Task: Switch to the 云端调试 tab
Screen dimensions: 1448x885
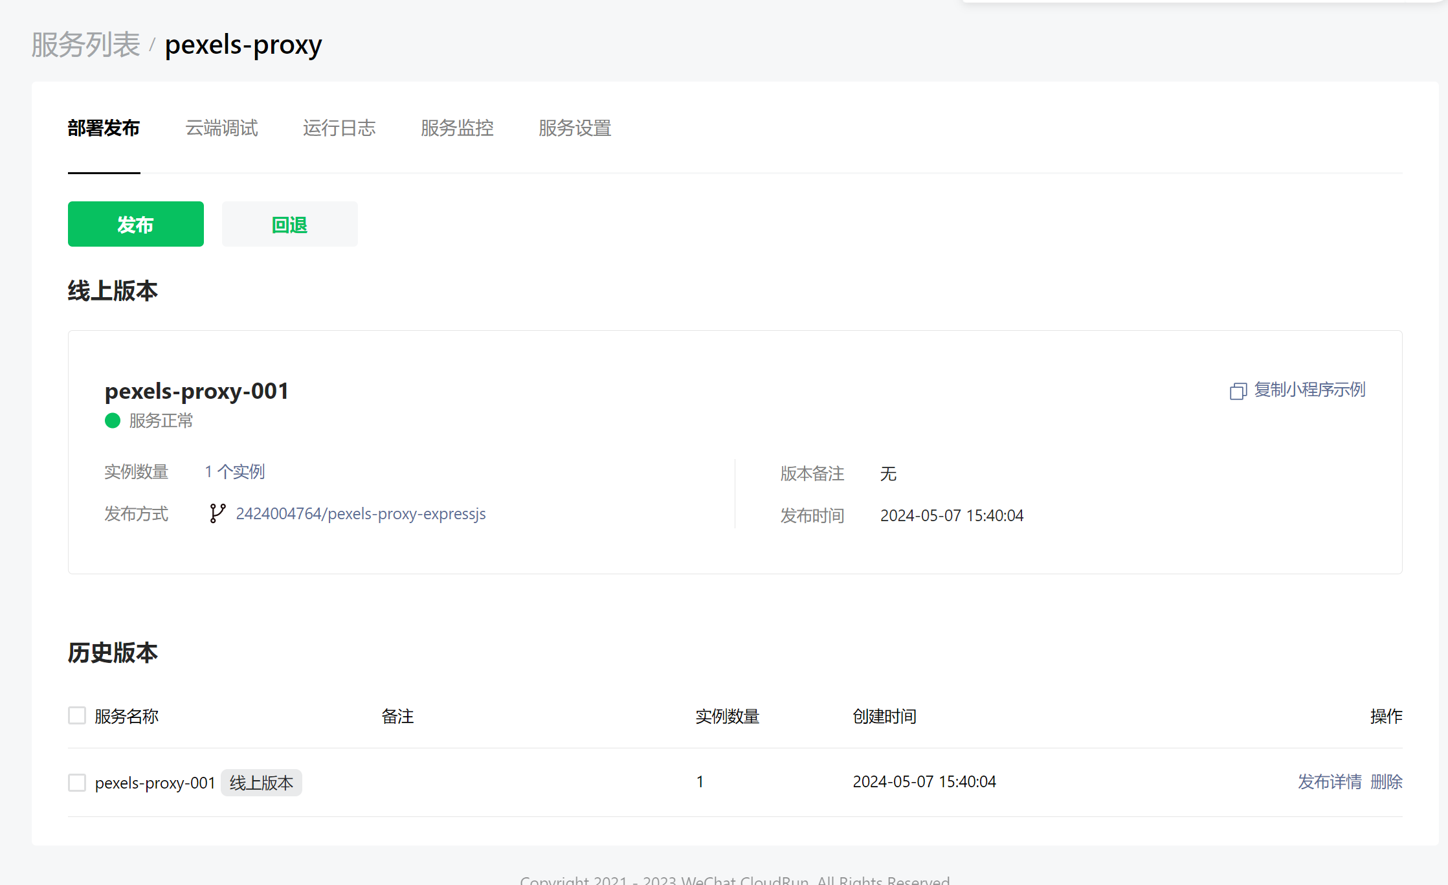Action: tap(221, 128)
